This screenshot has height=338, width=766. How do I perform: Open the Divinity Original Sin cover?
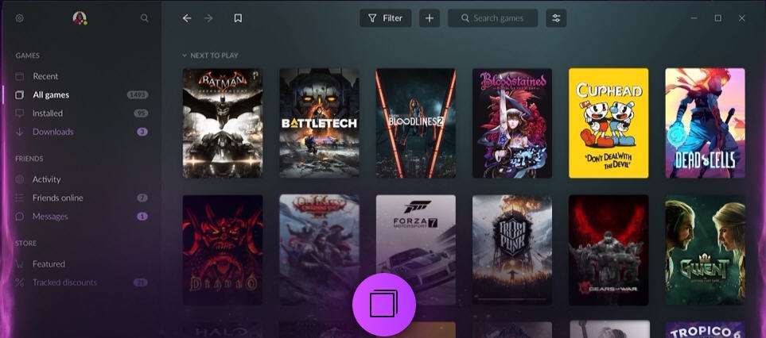pyautogui.click(x=319, y=251)
